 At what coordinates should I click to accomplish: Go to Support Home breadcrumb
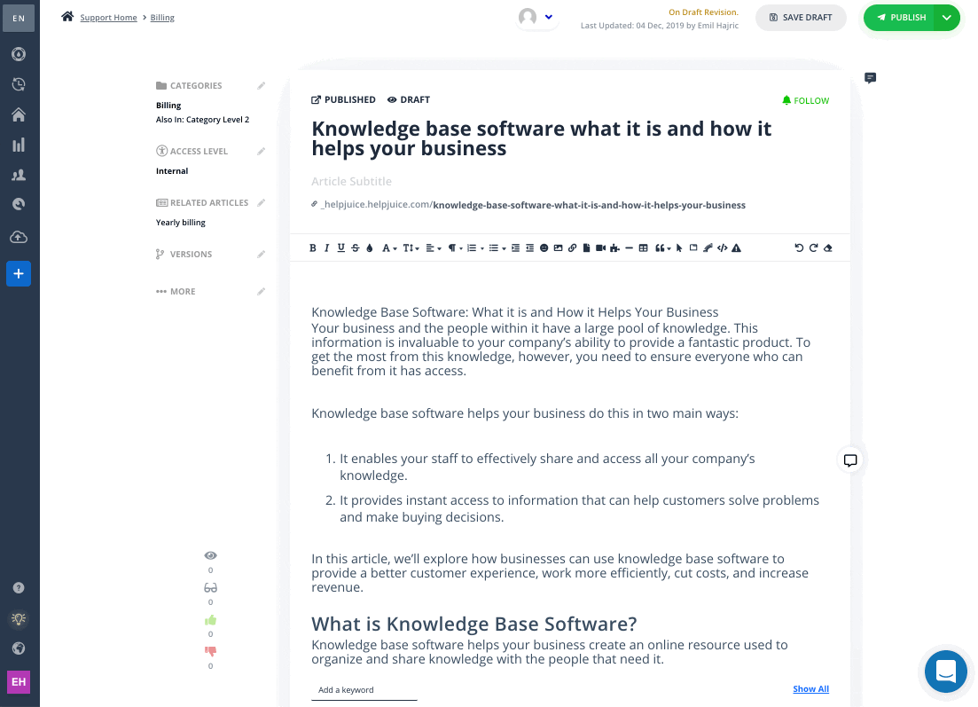pyautogui.click(x=108, y=18)
